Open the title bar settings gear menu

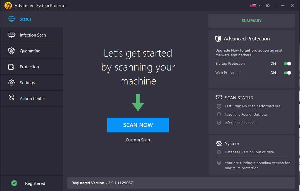tap(268, 5)
